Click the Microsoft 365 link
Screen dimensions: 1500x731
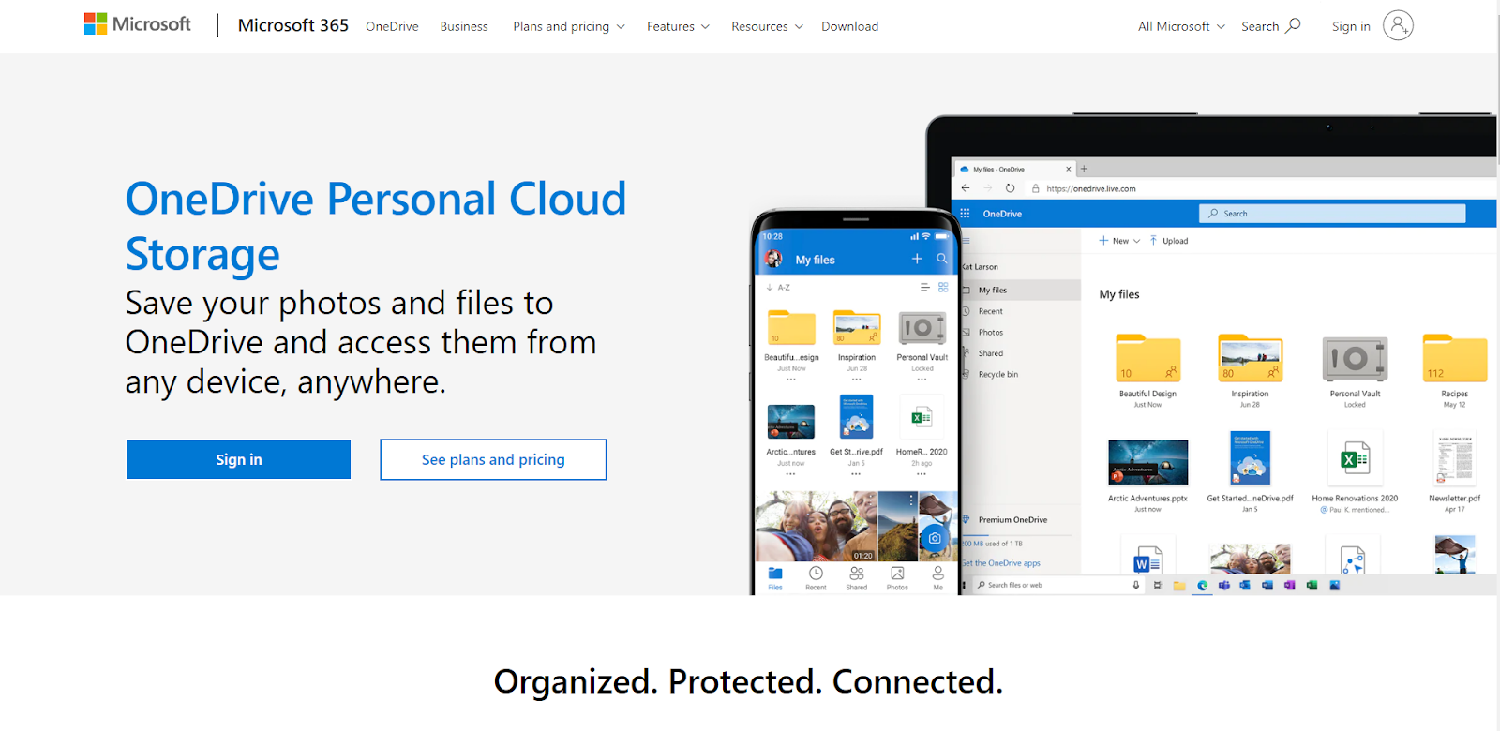[293, 25]
